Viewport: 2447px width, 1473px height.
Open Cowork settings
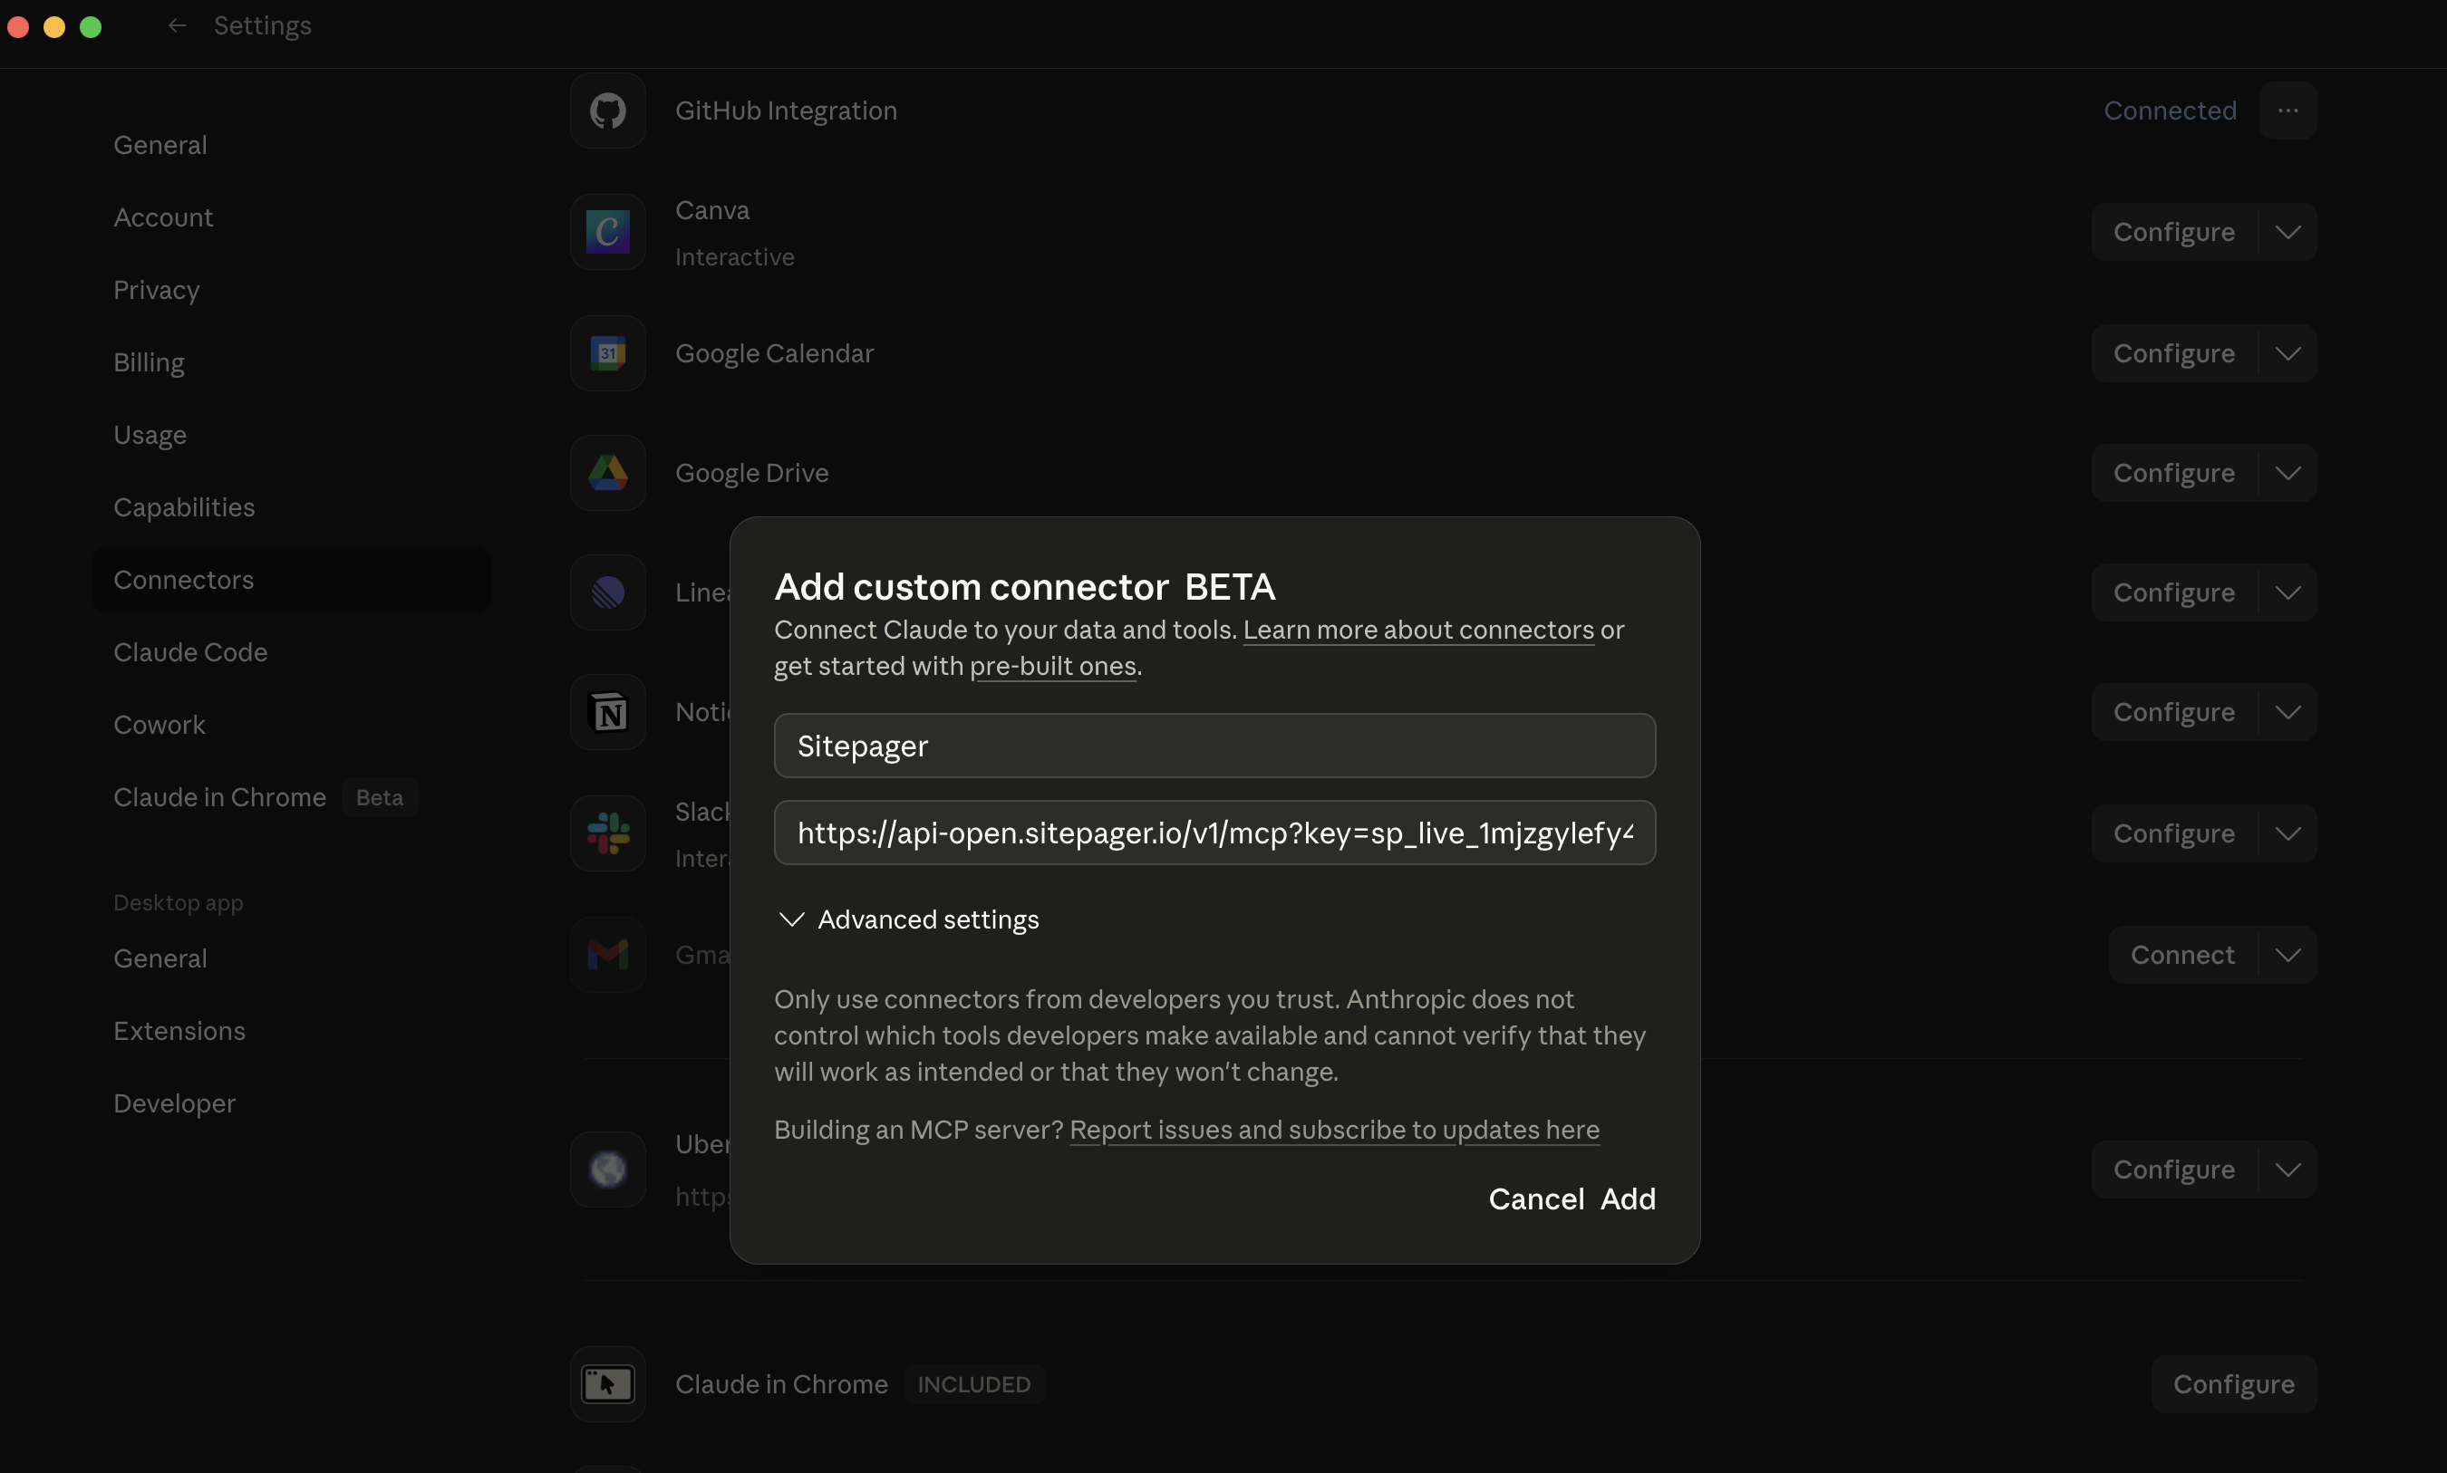point(289,725)
